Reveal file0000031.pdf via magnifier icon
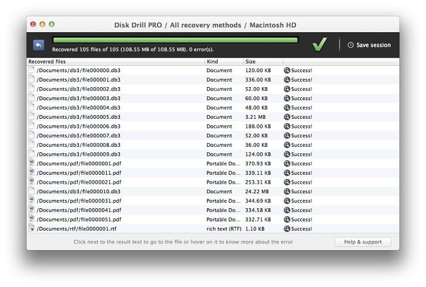 tap(287, 201)
